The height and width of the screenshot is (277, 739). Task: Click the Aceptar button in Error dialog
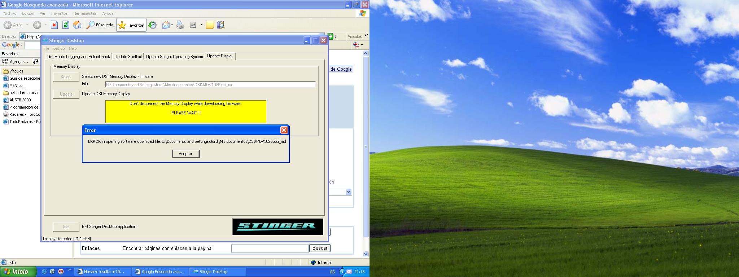(185, 154)
